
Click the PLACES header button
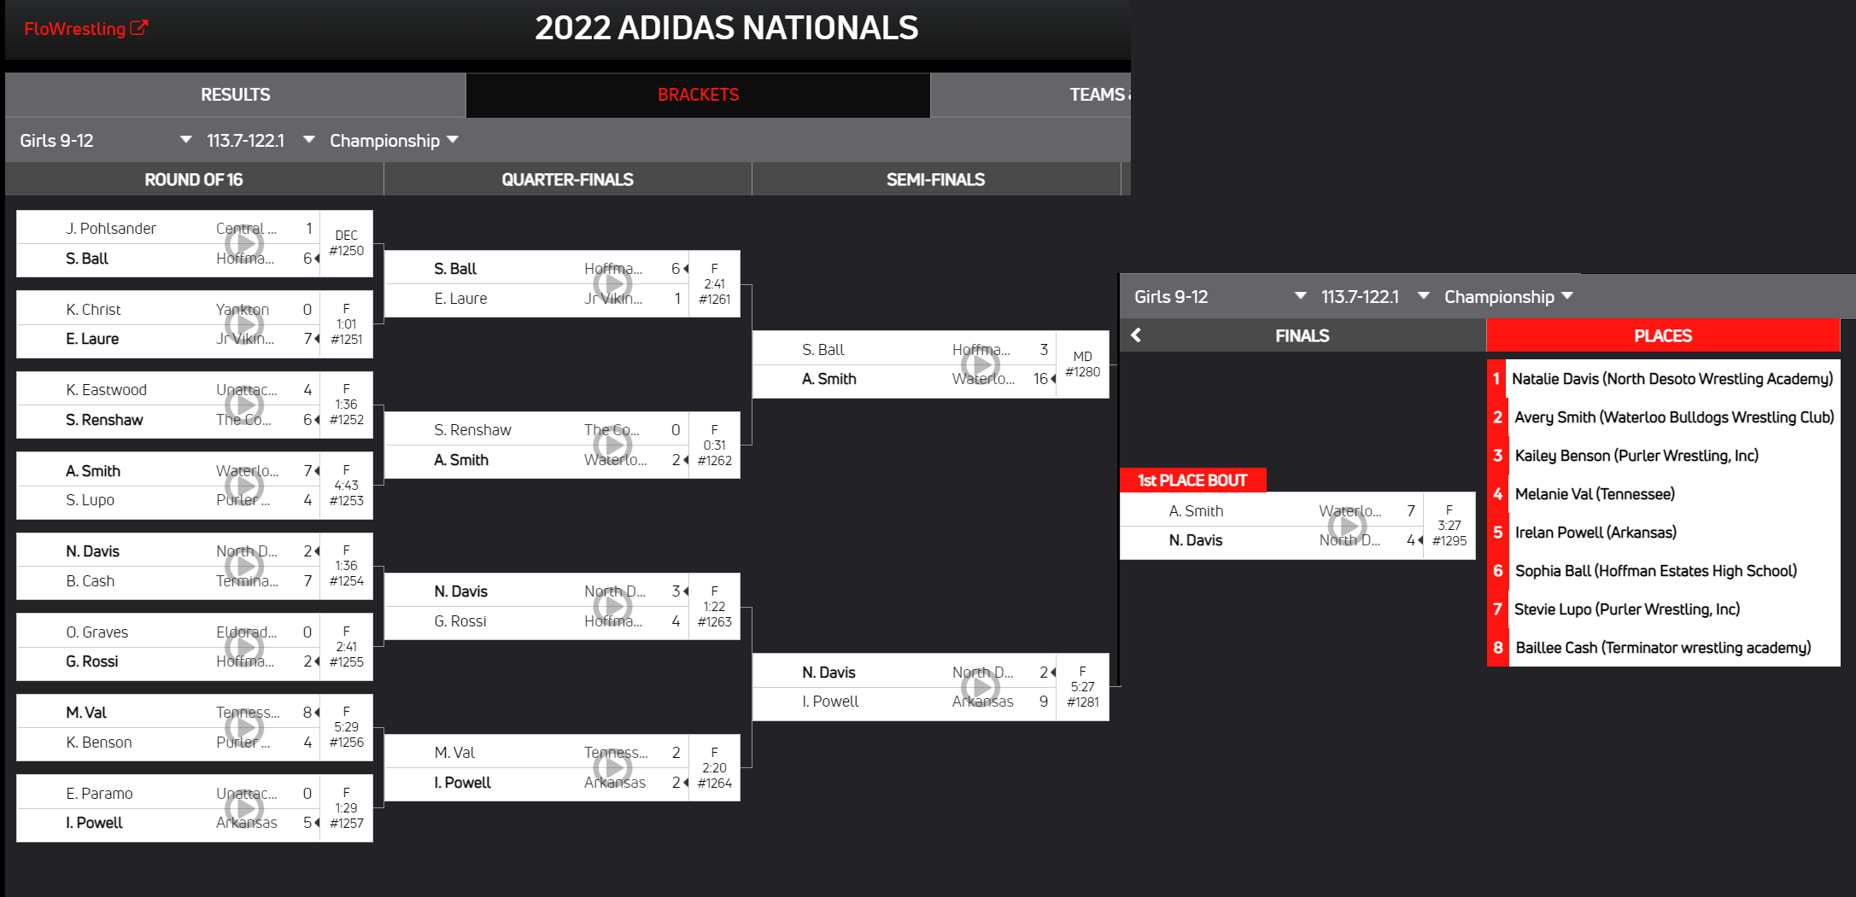[1662, 335]
